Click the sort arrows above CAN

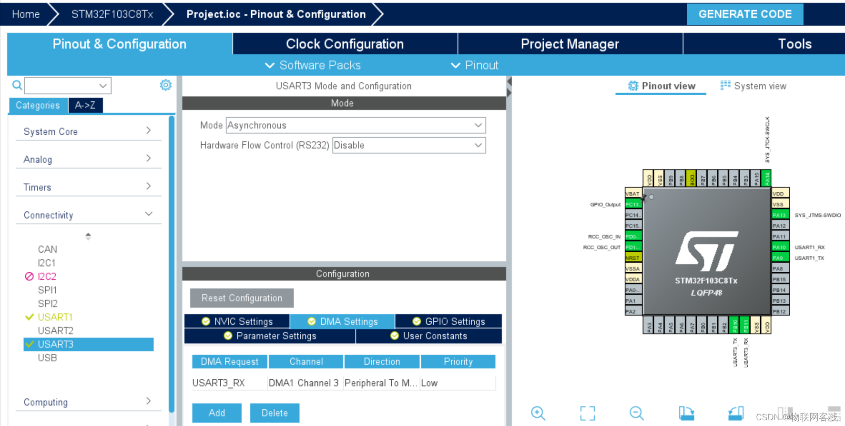(x=88, y=236)
